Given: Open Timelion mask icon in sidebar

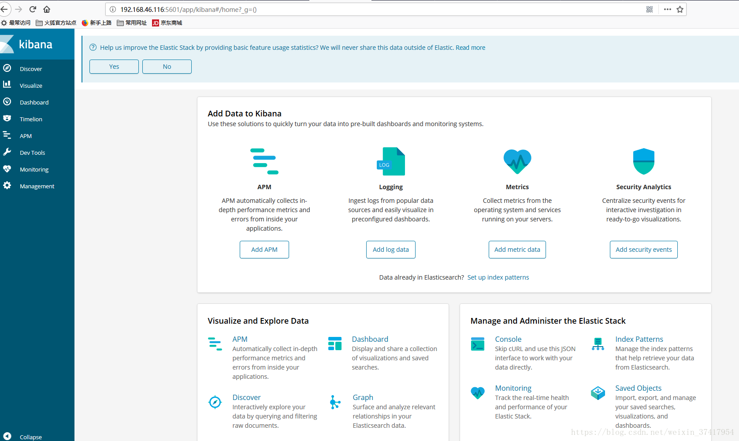Looking at the screenshot, I should pos(7,118).
